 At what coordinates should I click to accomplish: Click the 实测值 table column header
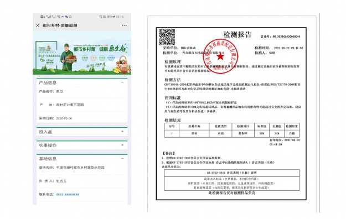(x=277, y=127)
